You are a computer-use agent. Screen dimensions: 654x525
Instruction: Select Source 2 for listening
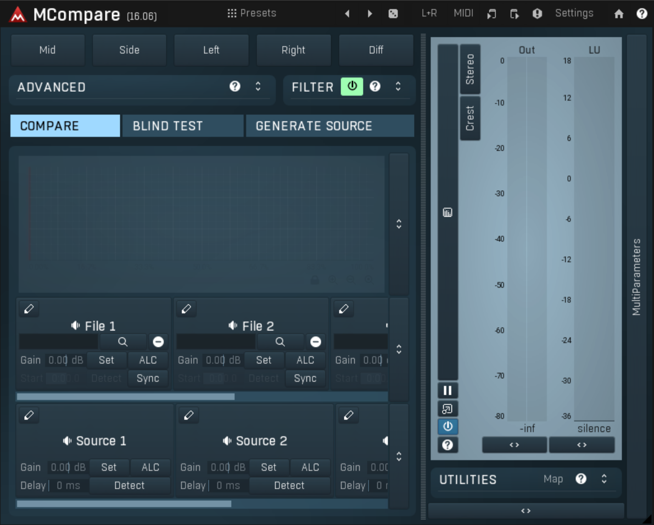point(254,441)
